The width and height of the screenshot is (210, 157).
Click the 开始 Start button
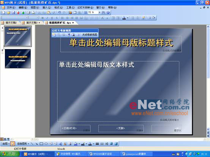click(x=9, y=154)
